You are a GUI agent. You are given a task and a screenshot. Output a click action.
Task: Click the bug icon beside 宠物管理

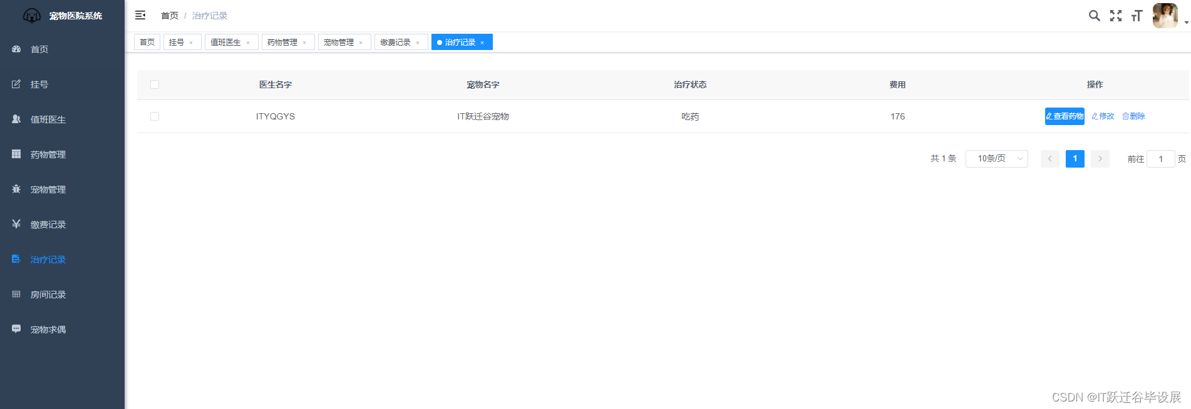click(x=16, y=189)
